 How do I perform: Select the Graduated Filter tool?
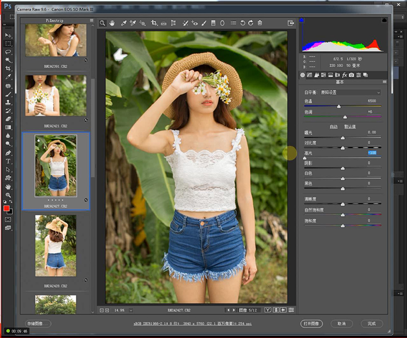point(213,23)
